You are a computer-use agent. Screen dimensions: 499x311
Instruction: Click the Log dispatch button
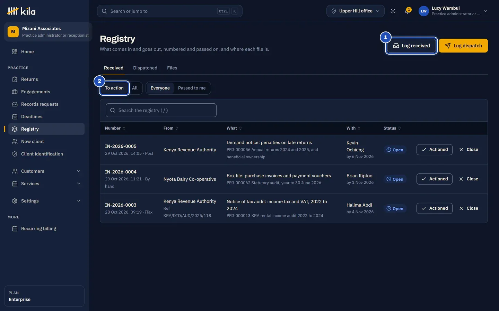coord(463,46)
